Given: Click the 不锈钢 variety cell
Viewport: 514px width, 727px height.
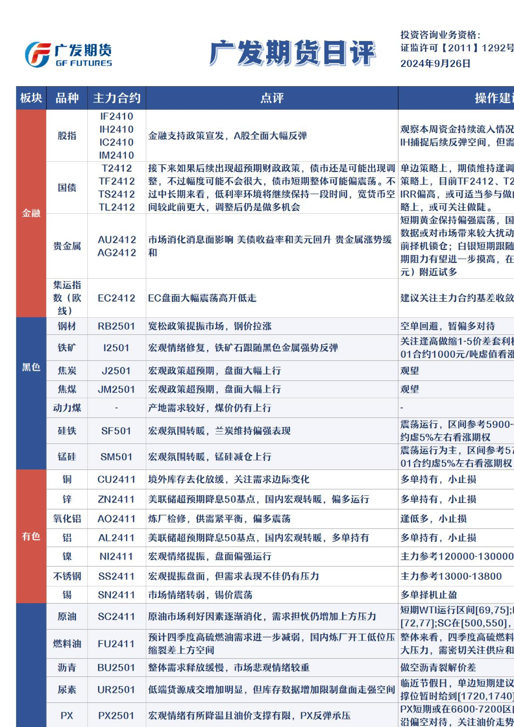Looking at the screenshot, I should tap(67, 576).
